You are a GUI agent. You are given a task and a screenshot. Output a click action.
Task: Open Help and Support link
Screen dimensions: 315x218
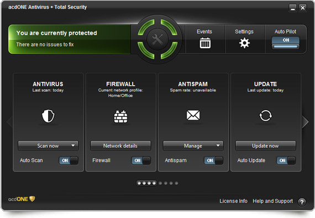[x=272, y=201]
